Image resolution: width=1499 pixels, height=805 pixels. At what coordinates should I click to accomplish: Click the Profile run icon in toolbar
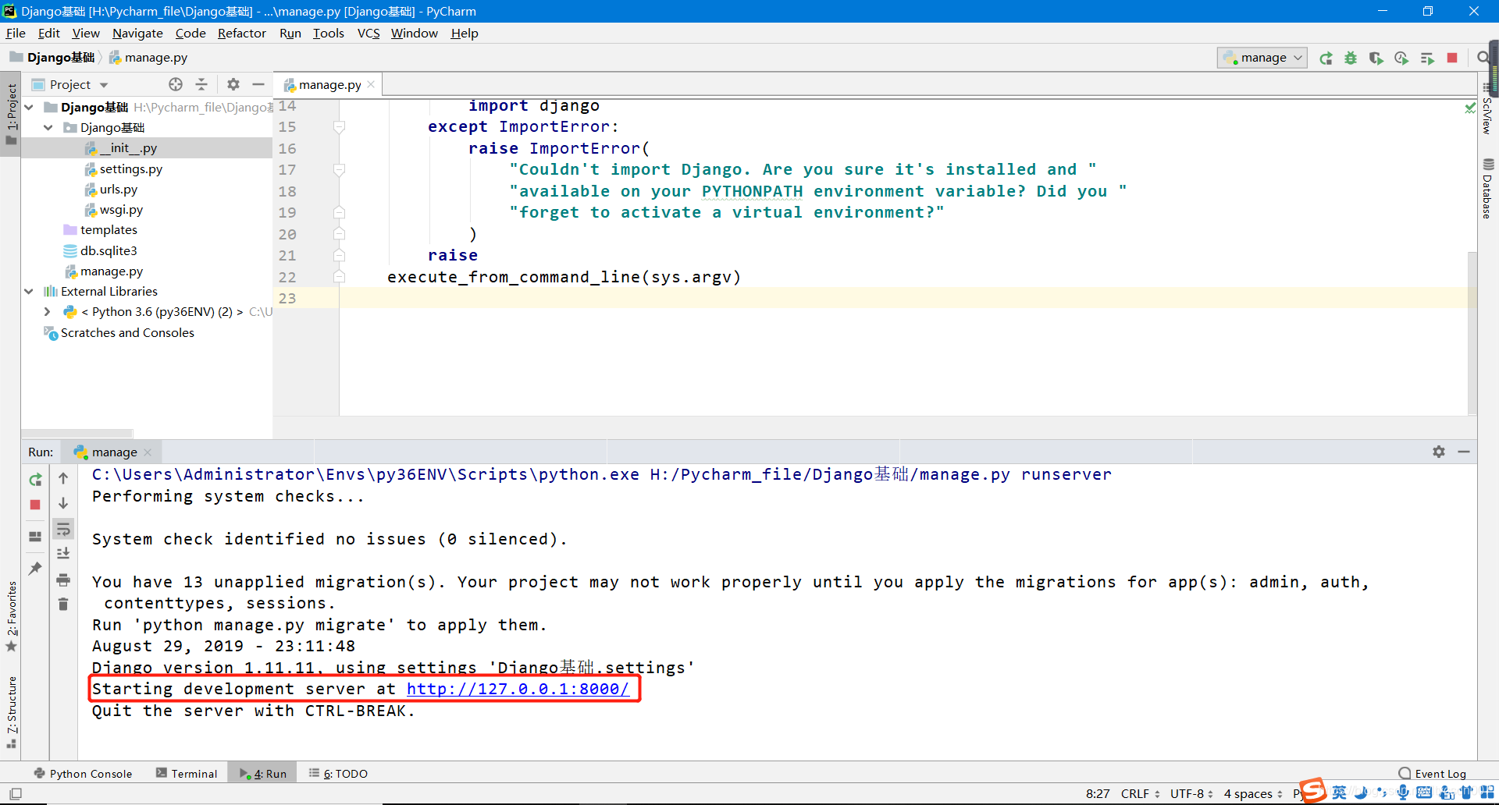click(x=1401, y=58)
